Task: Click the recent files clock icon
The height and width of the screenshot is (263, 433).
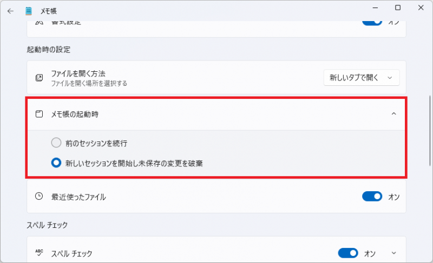Action: tap(39, 197)
